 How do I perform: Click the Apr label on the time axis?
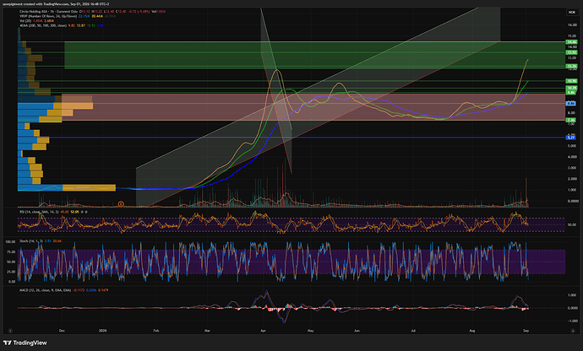coord(264,330)
